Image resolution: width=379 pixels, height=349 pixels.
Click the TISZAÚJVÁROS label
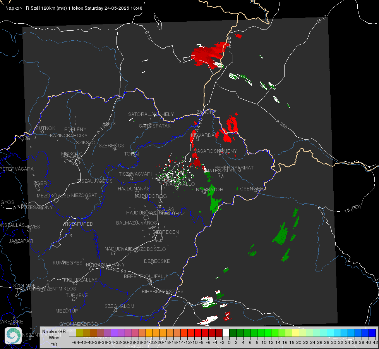[x=95, y=181]
